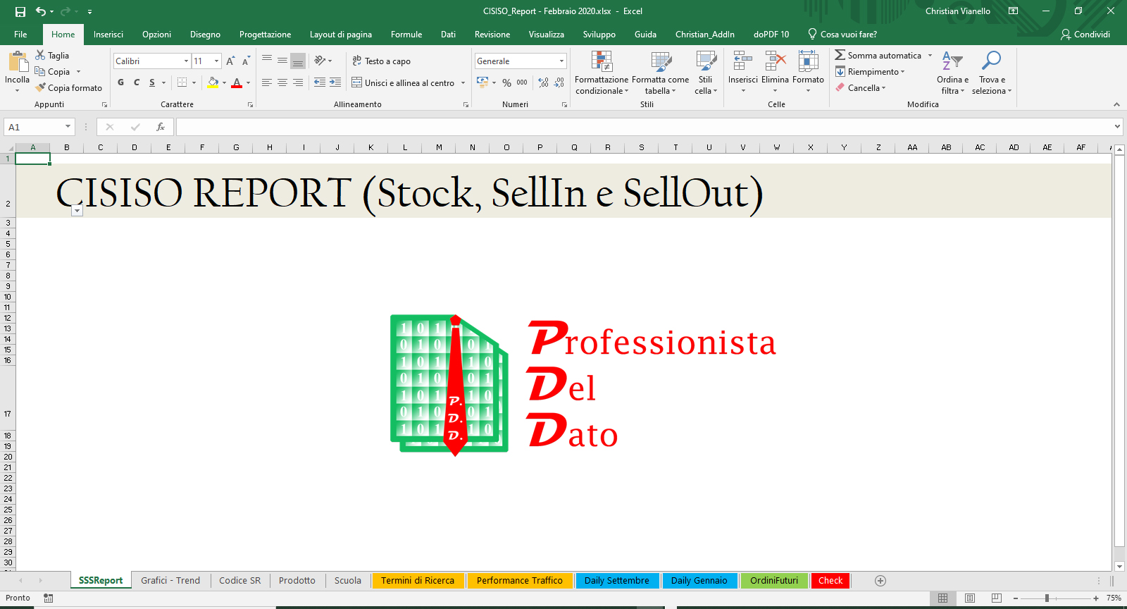The height and width of the screenshot is (609, 1127).
Task: Center text horizontally
Action: (282, 82)
